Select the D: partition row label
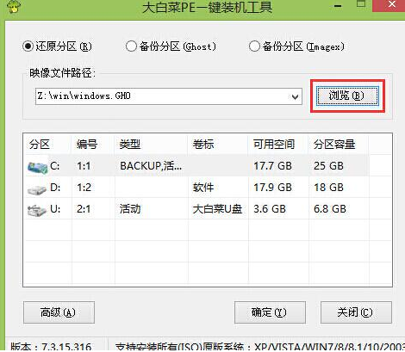405x352 pixels. pyautogui.click(x=55, y=188)
